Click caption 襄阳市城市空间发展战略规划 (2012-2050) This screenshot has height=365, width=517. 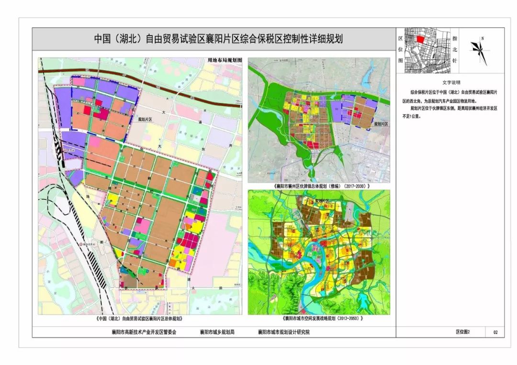click(319, 318)
